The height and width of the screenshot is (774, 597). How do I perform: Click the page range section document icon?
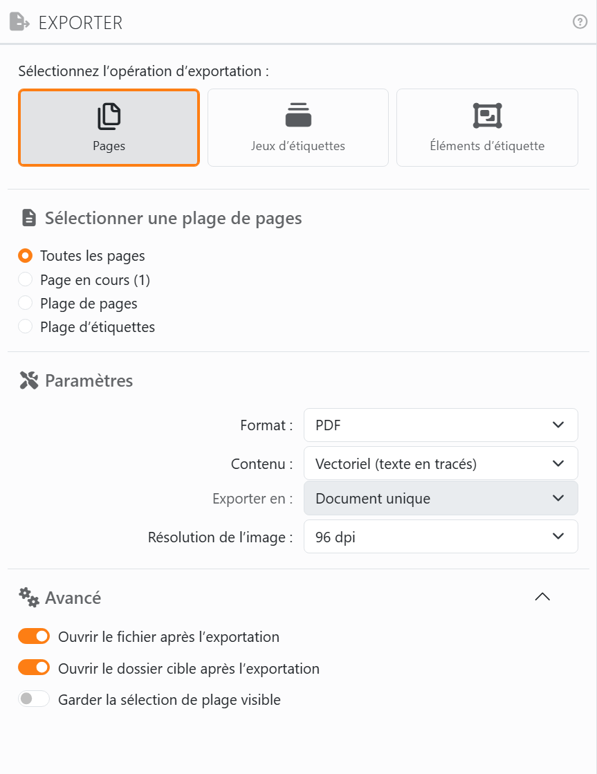pyautogui.click(x=29, y=218)
